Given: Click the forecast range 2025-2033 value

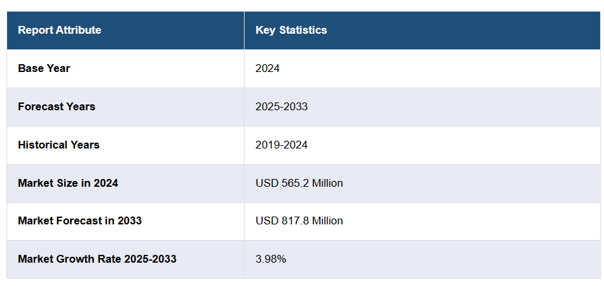Looking at the screenshot, I should pos(282,106).
